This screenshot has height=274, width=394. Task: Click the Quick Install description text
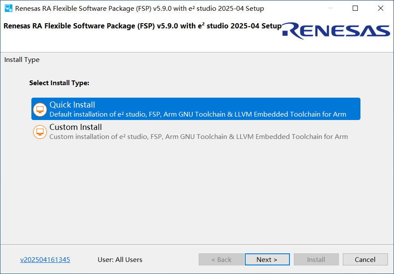click(198, 114)
